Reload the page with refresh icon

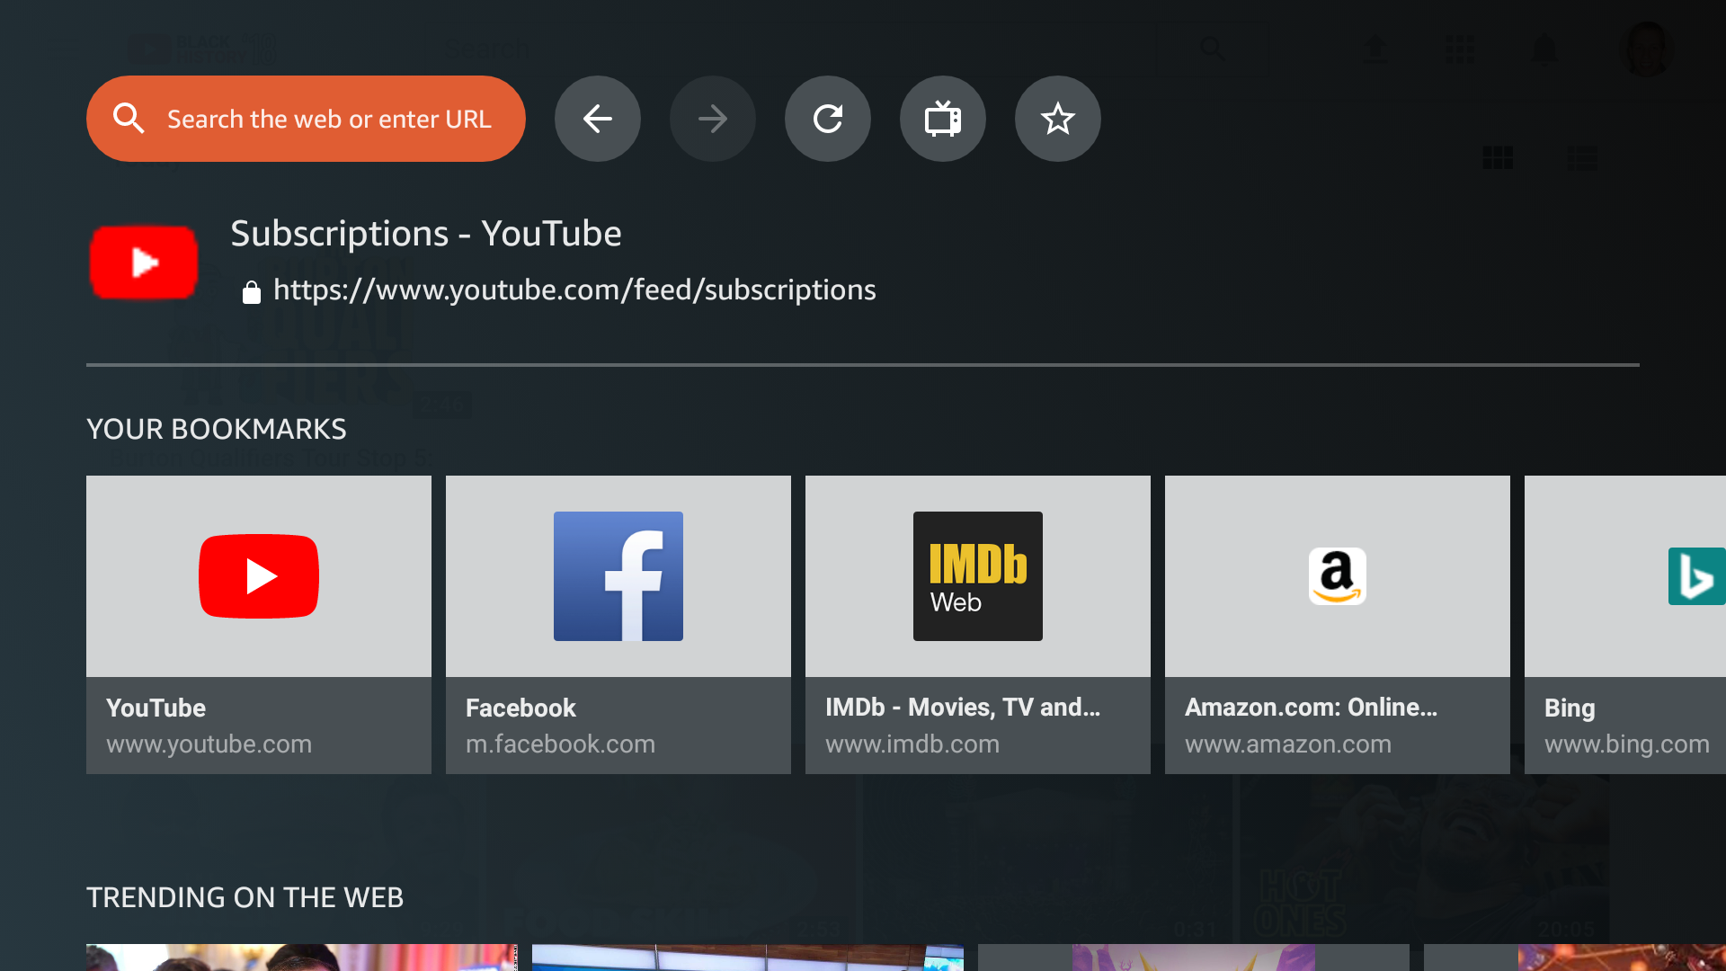point(827,119)
